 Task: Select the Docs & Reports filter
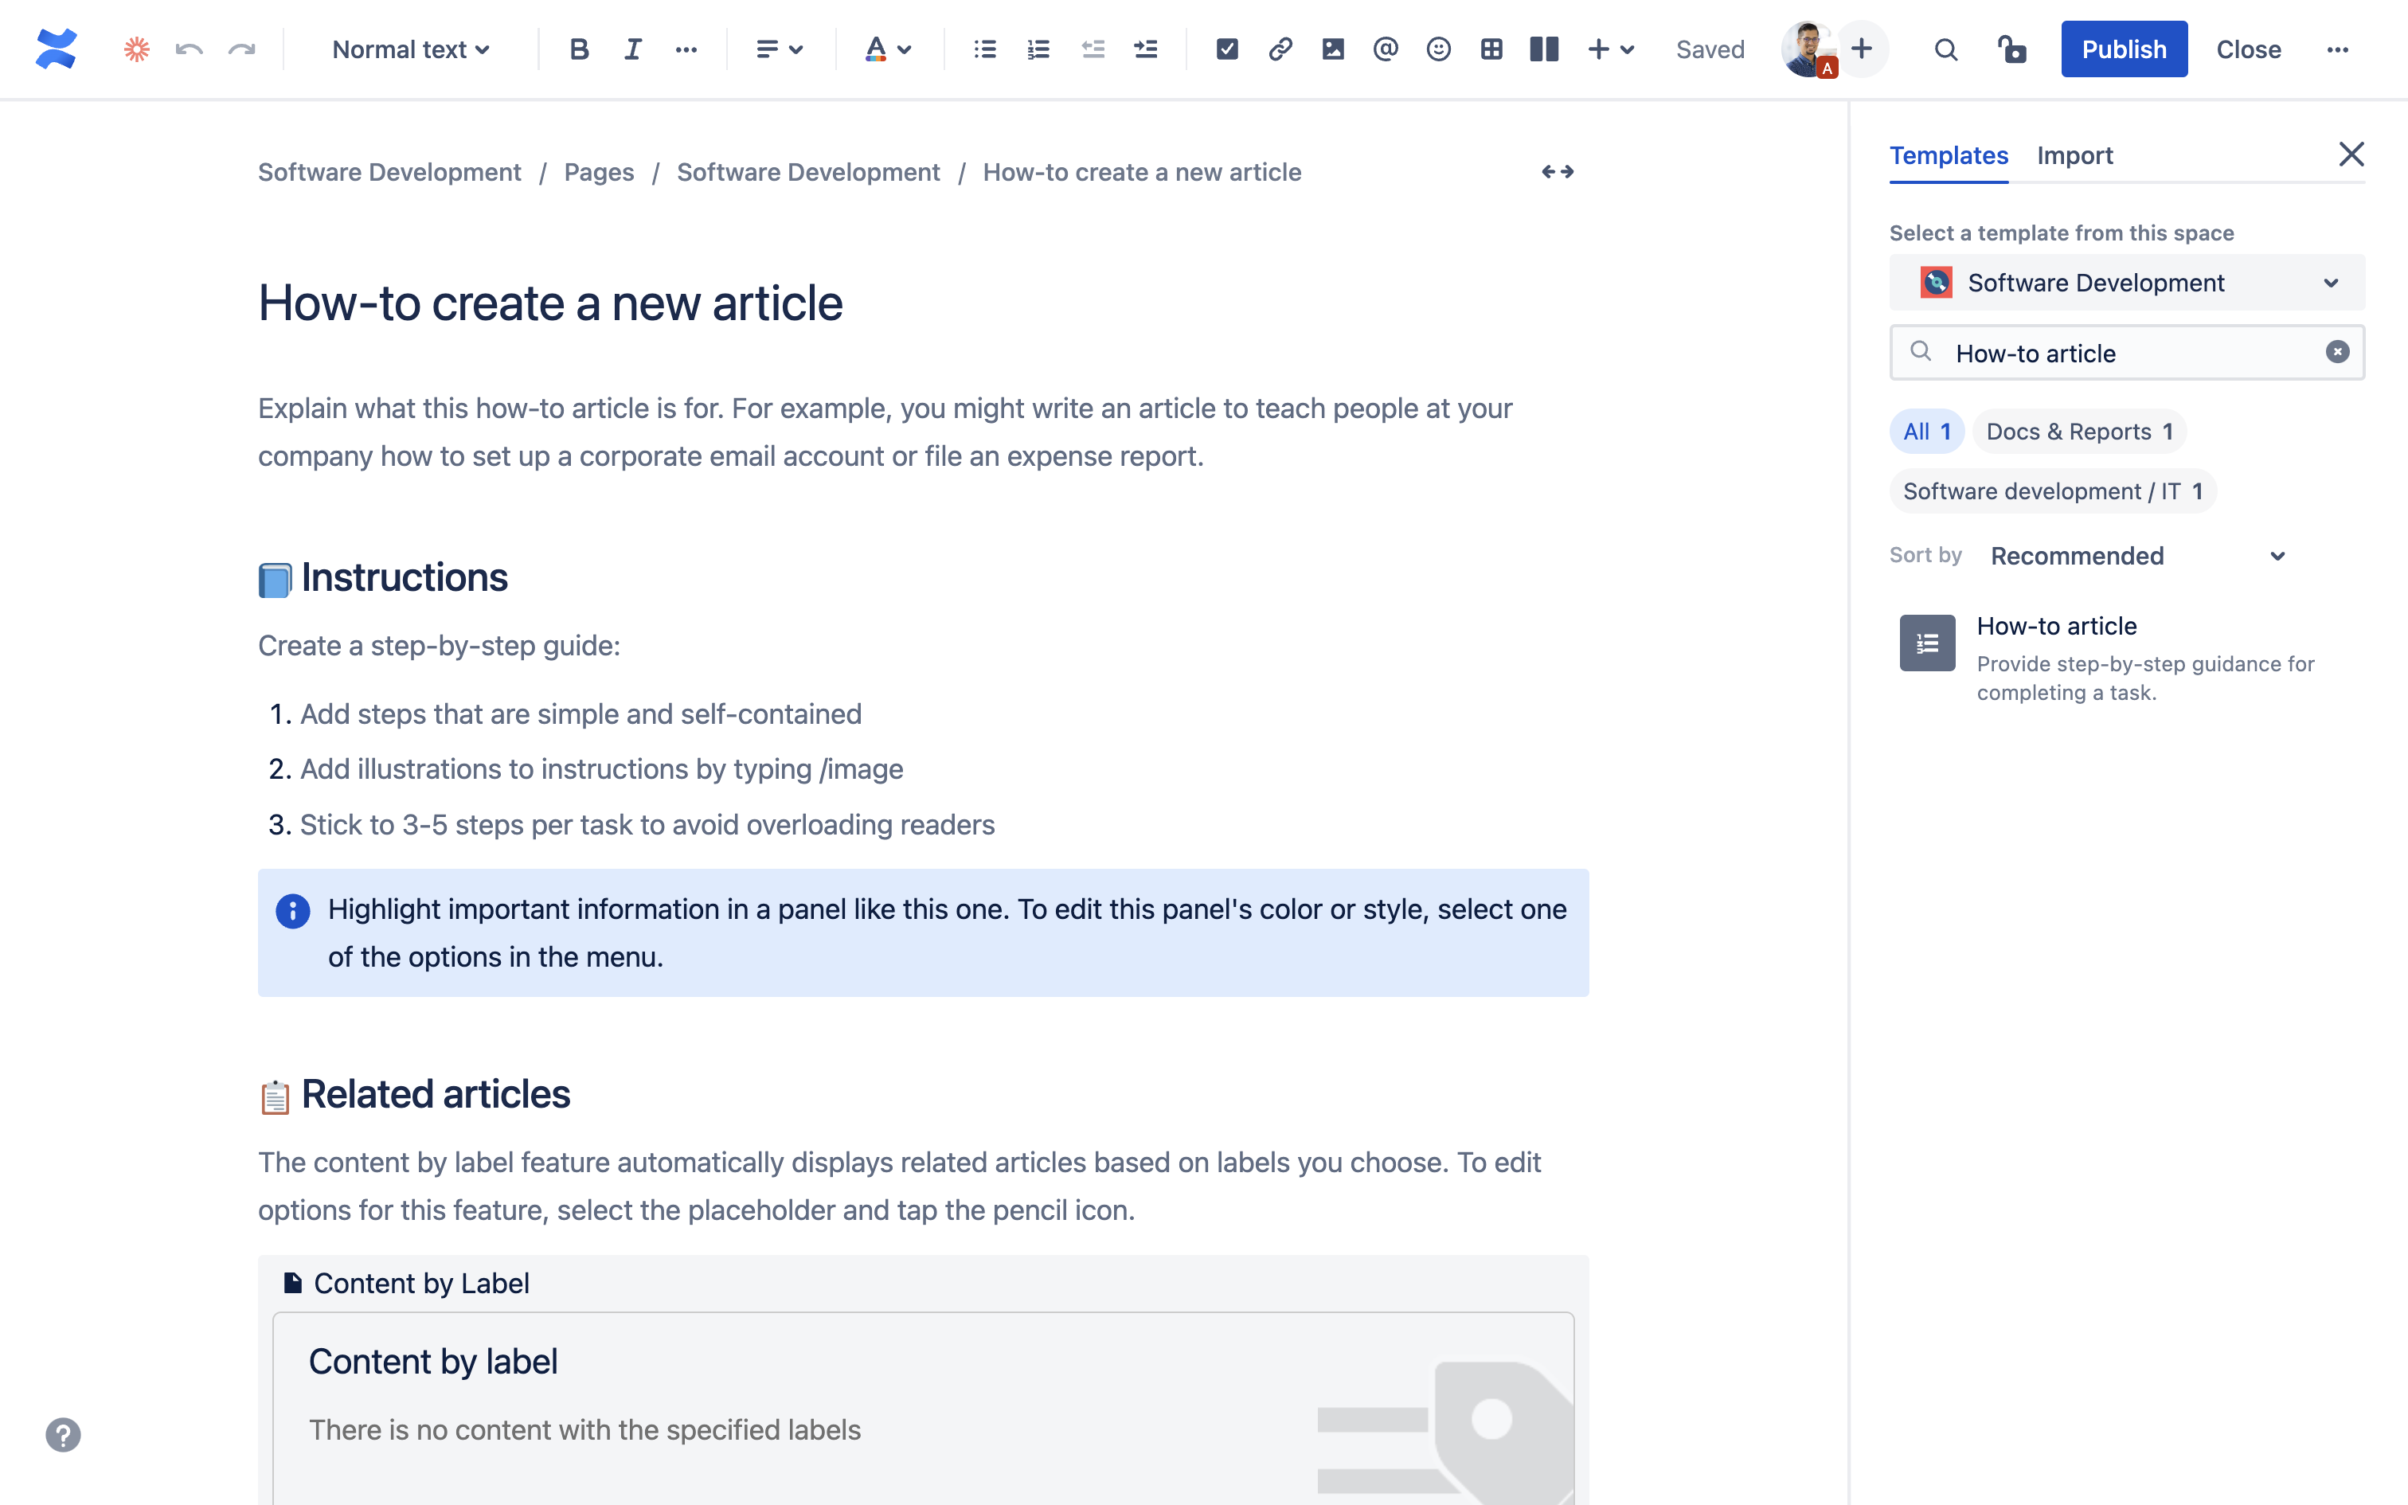[2078, 431]
